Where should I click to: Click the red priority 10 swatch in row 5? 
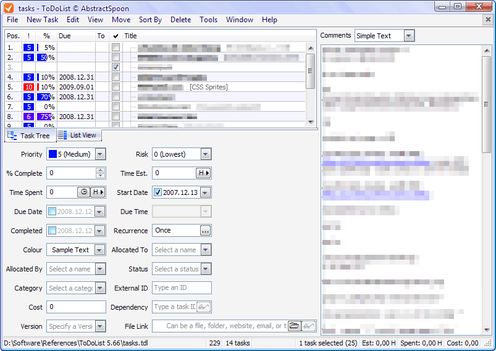coord(28,87)
